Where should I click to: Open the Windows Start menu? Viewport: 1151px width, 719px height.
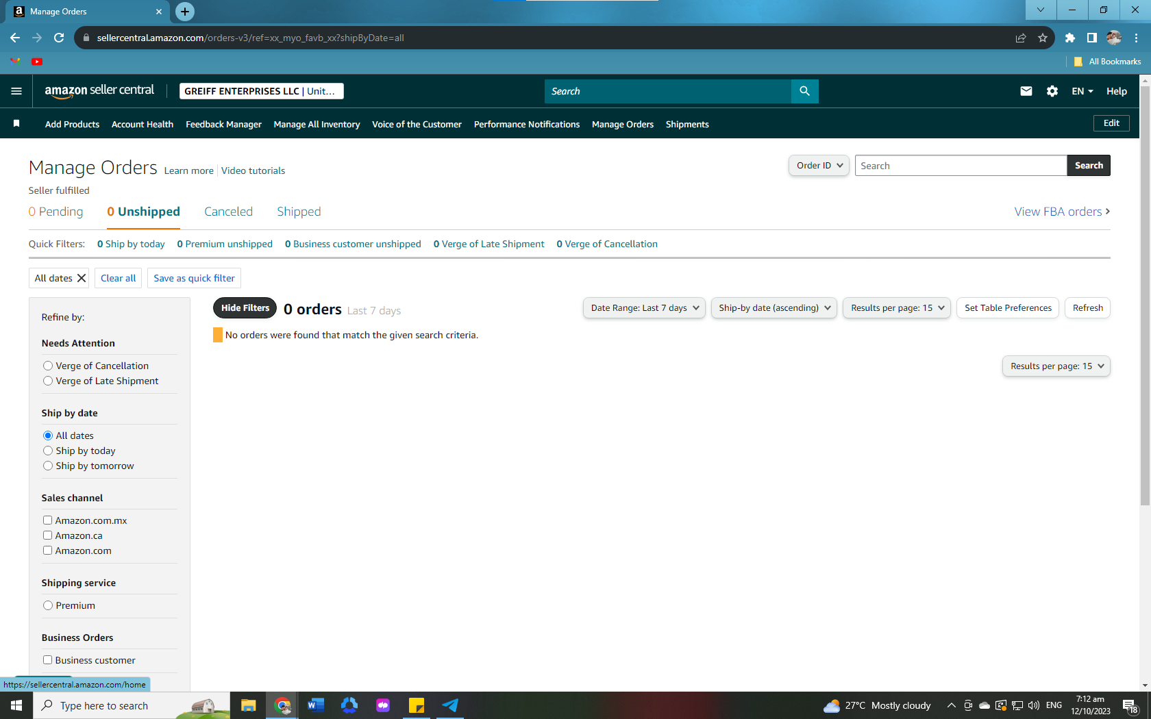(16, 705)
